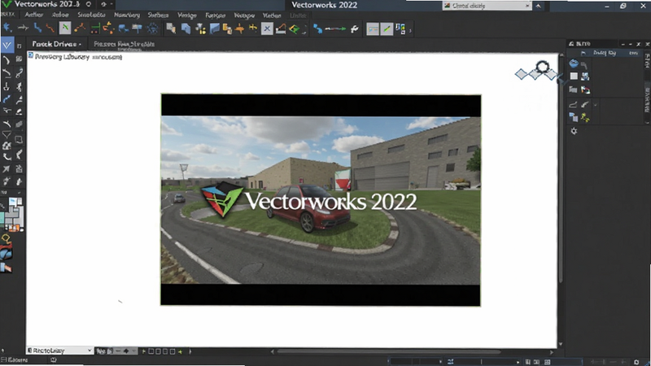Open the "Vertige" menu in menu bar

(x=187, y=15)
